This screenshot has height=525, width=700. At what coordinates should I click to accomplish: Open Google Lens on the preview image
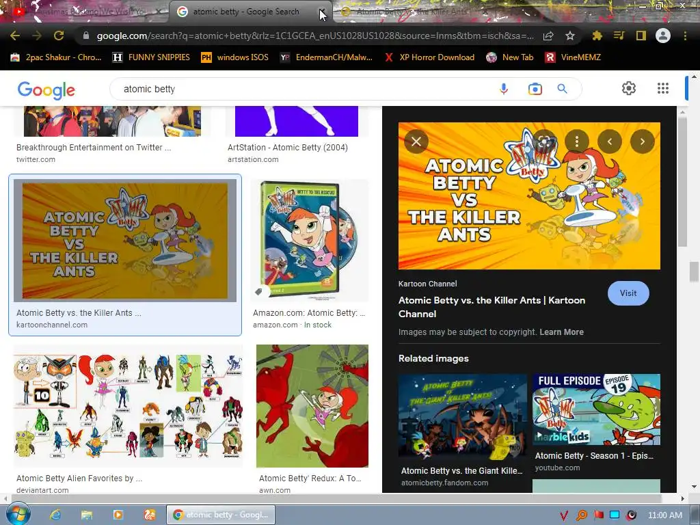click(543, 142)
